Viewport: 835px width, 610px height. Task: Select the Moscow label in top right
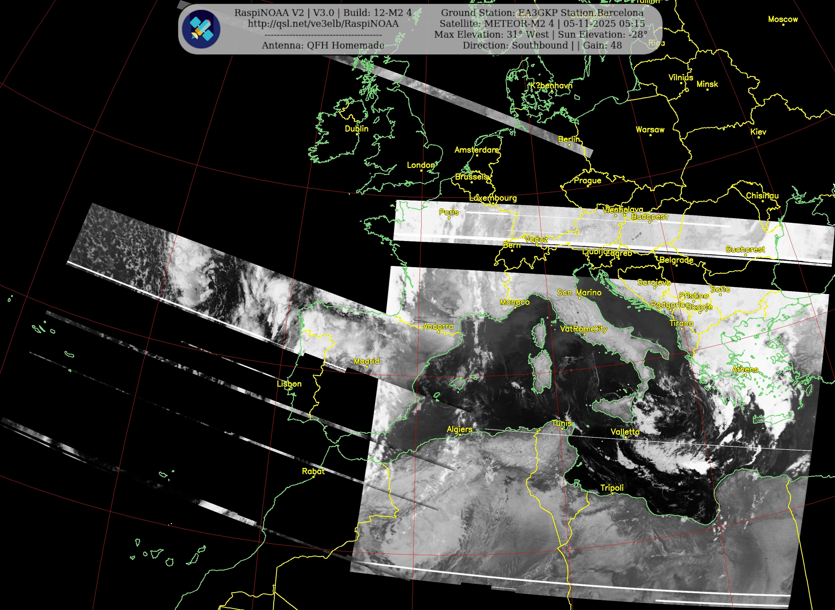[x=783, y=19]
